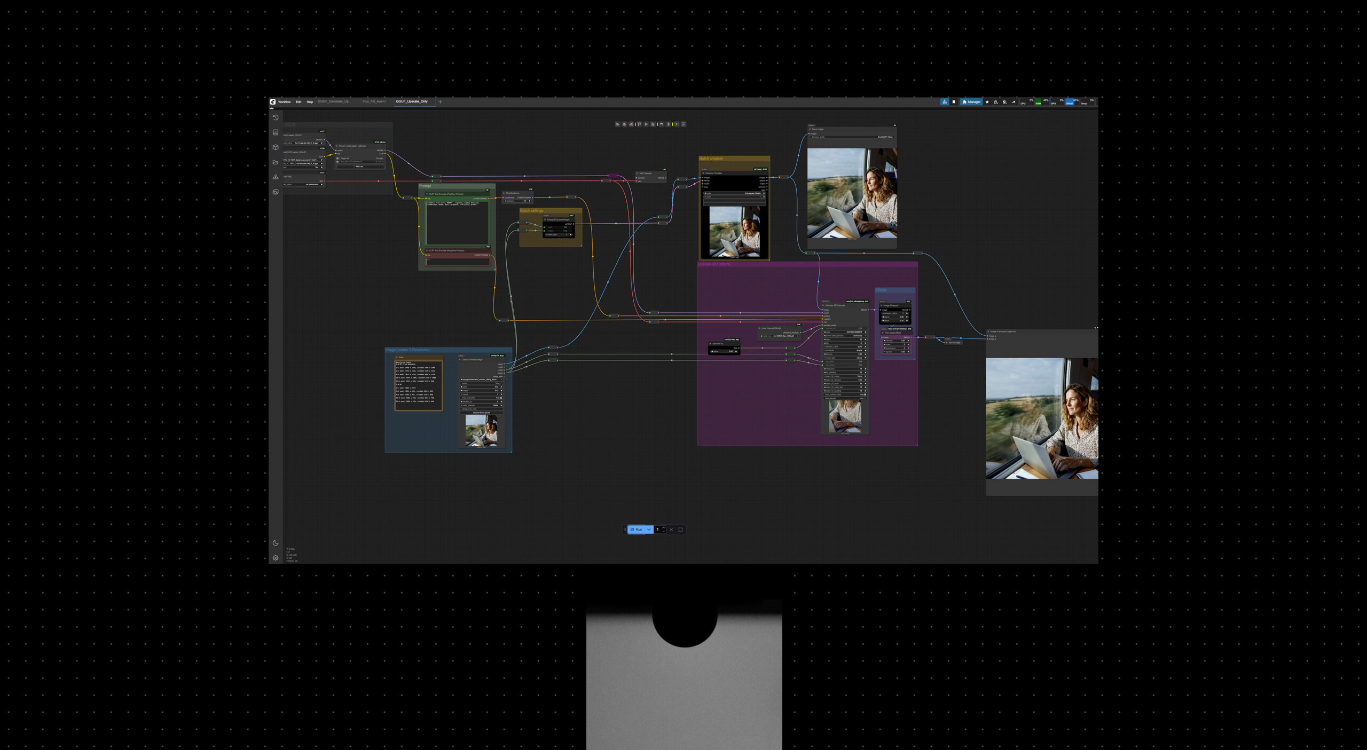The image size is (1367, 750).
Task: Open the queue history sidebar icon
Action: (276, 117)
